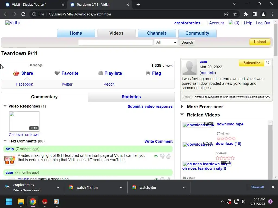
Task: Go to the Home tab
Action: point(76,33)
